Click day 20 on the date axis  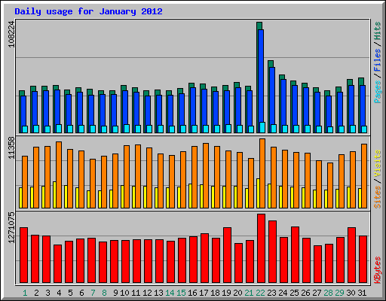[237, 293]
